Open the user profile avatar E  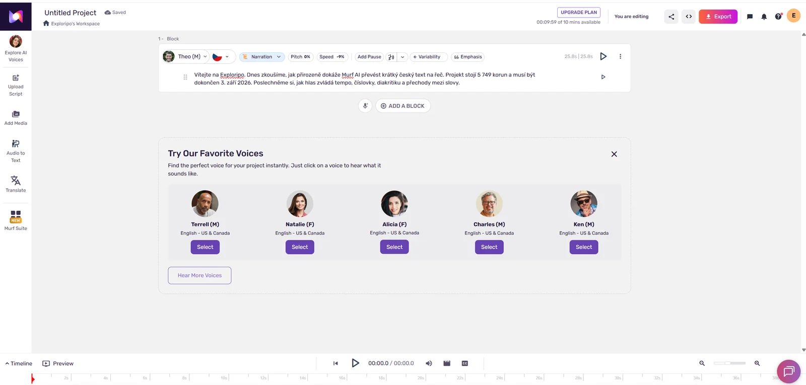(x=793, y=16)
